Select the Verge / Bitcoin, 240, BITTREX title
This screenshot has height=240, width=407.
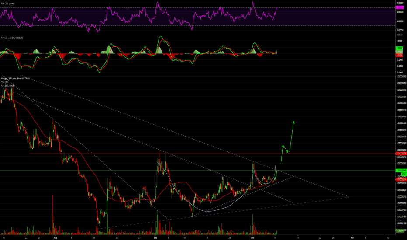point(16,79)
